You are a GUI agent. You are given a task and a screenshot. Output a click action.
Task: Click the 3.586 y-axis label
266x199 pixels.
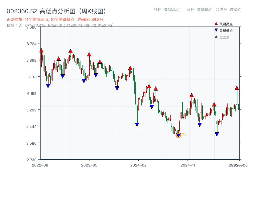31,143
